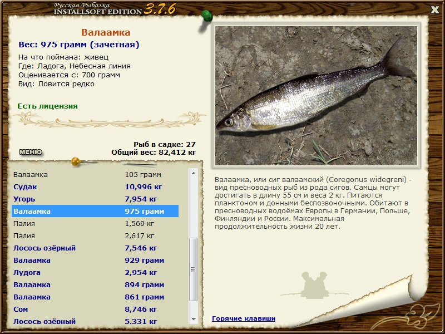Open the МЕНЮ button

[x=31, y=152]
